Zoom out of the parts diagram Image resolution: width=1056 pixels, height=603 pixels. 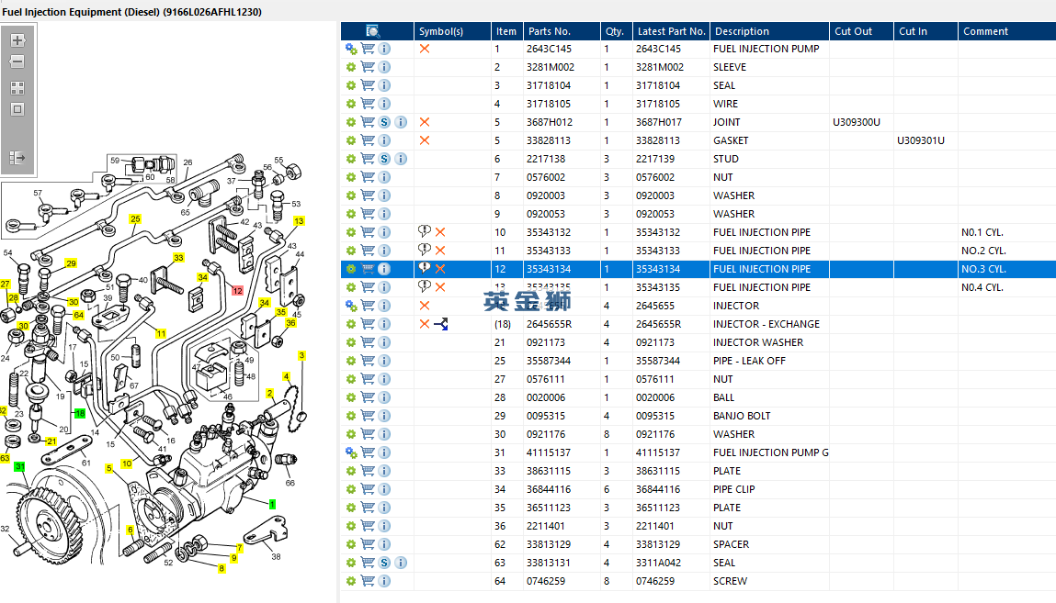17,61
